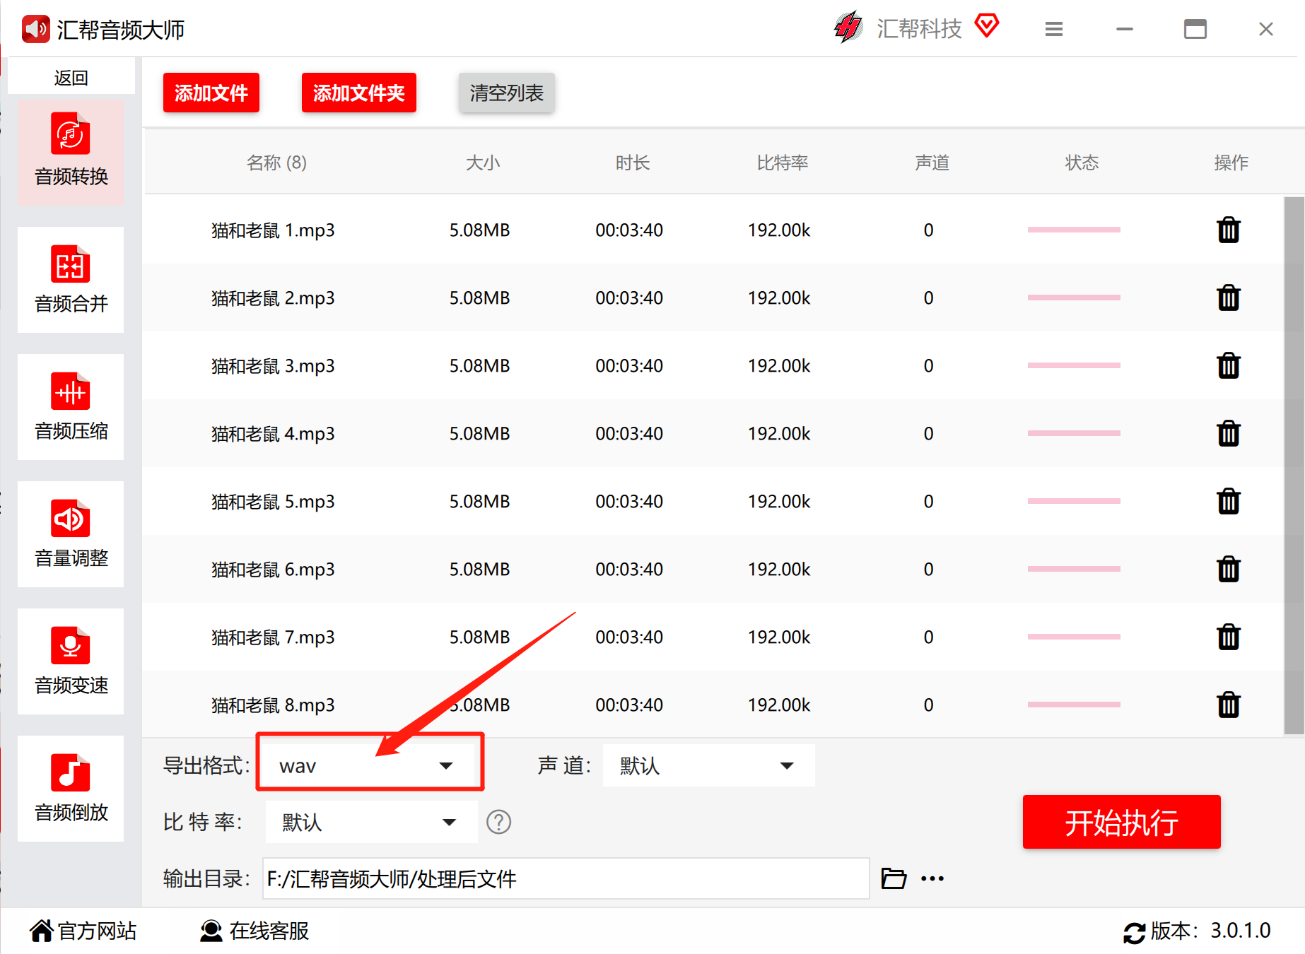Open the 音频倒放 audio reverse tool
The height and width of the screenshot is (954, 1305).
(71, 789)
